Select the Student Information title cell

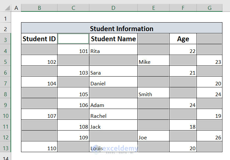point(122,28)
